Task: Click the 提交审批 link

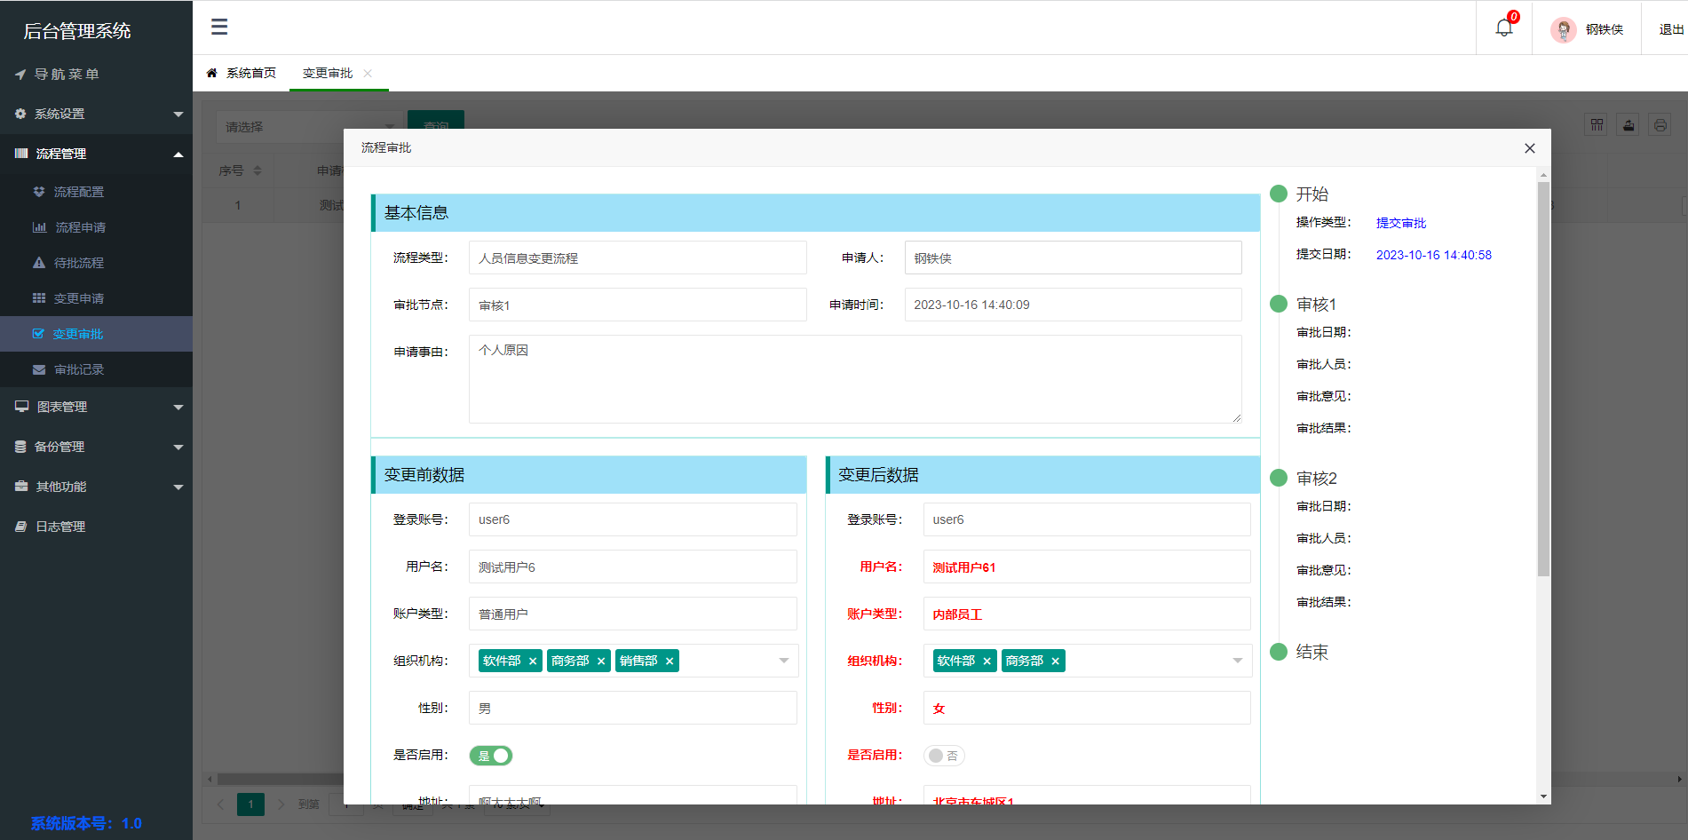Action: [1400, 222]
